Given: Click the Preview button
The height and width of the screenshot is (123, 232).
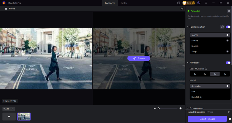Looking at the screenshot, I should point(139,58).
